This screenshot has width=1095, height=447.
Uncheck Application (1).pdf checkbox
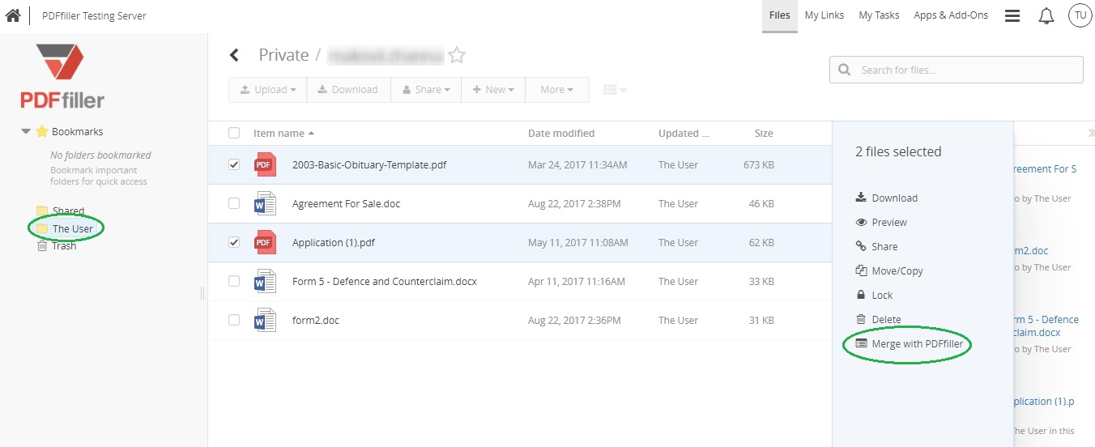234,242
